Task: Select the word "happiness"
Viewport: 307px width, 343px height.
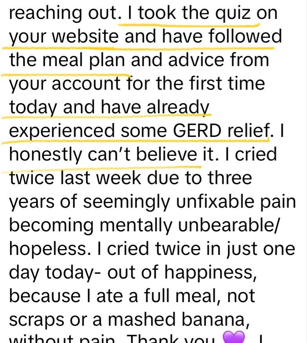Action: pyautogui.click(x=212, y=271)
